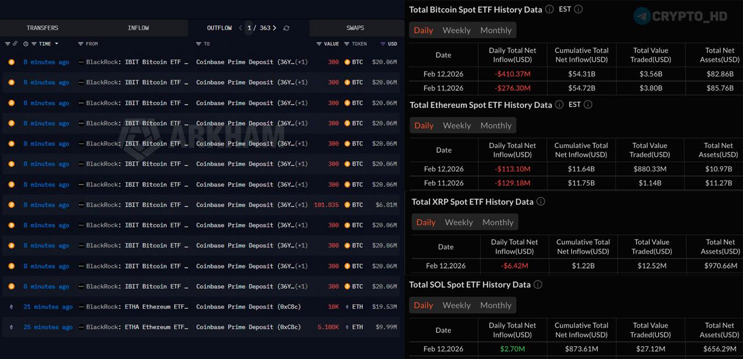Click info icon after EST in the Ethereum section
The image size is (743, 359).
pos(587,105)
